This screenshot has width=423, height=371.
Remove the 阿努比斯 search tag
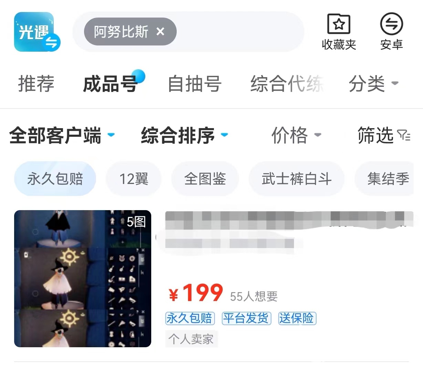[160, 32]
